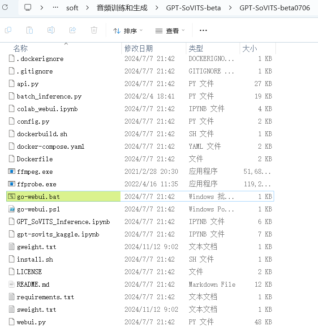The image size is (318, 327).
Task: Select gweight.txt text document icon
Action: tap(12, 247)
